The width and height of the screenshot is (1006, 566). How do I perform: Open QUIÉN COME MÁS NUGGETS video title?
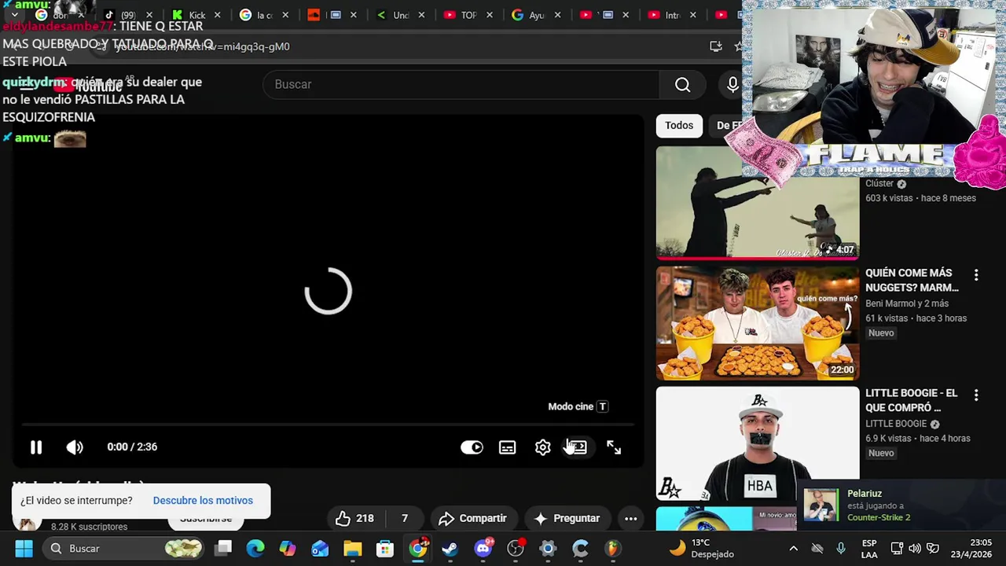point(912,281)
